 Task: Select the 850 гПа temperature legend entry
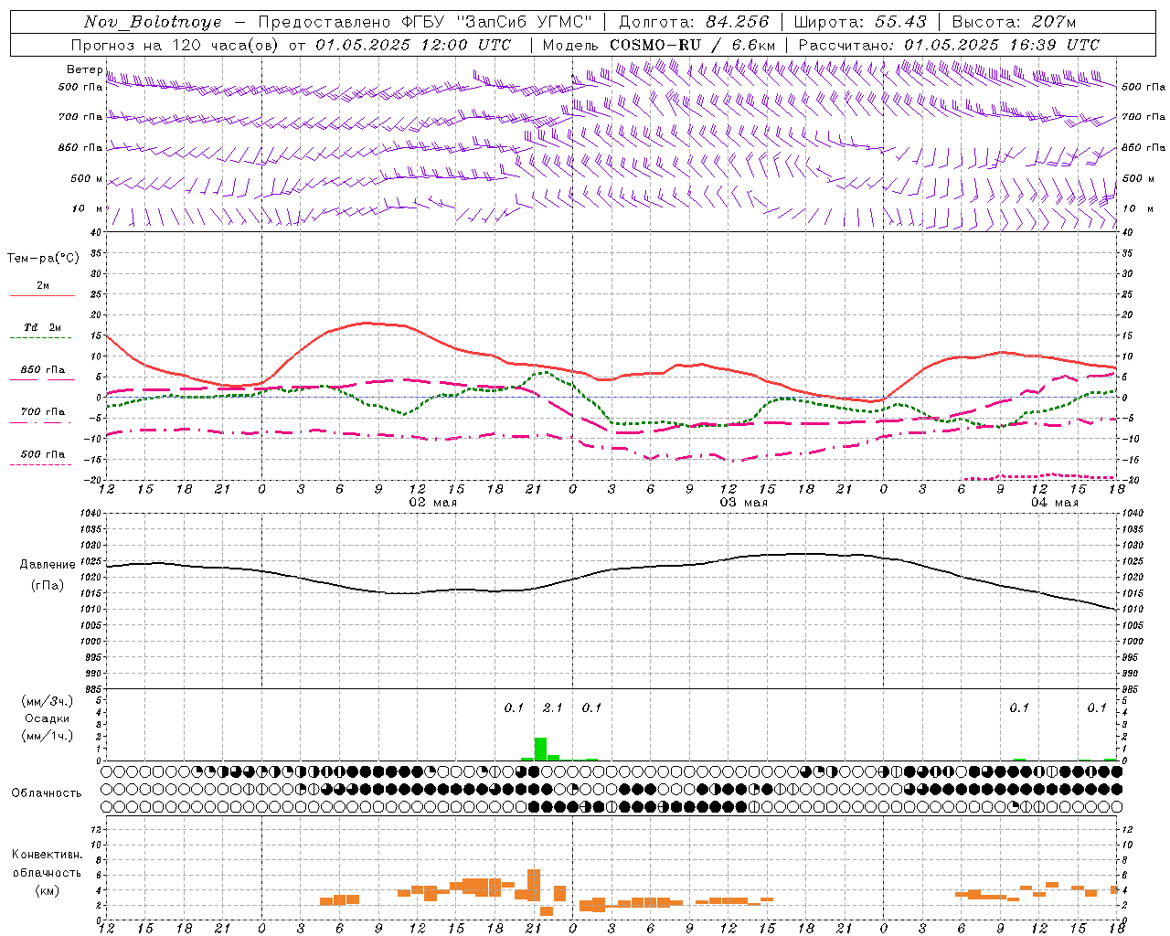pos(43,370)
